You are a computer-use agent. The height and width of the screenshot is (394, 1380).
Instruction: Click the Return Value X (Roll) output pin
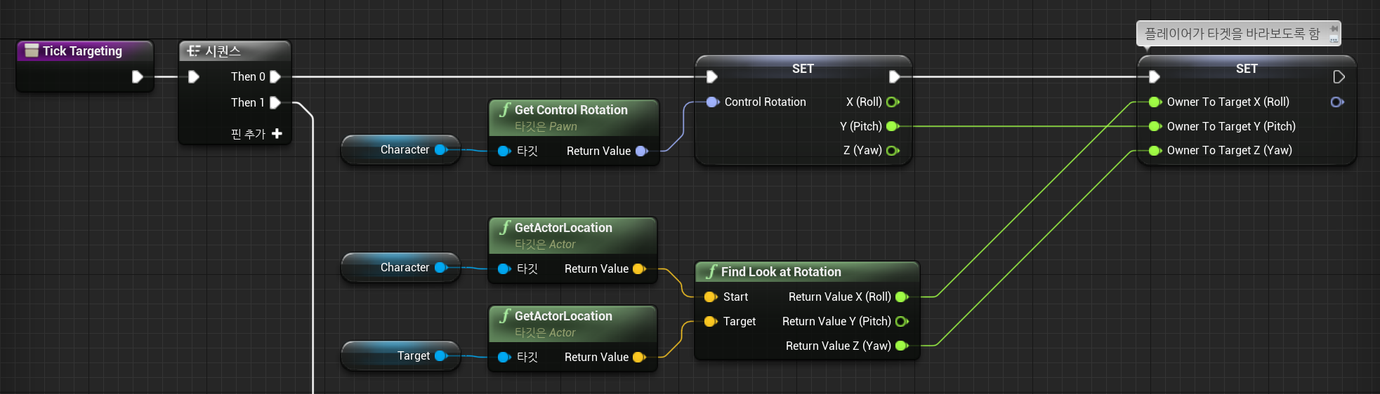tap(902, 297)
